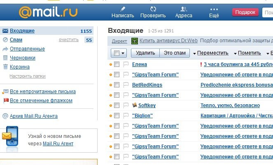273x165 pixels.
Task: Open the Входящие folder
Action: (x=22, y=31)
